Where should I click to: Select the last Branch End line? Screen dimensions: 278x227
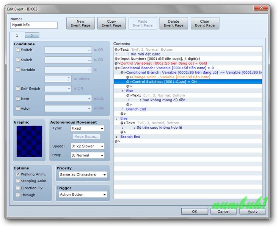(188, 137)
